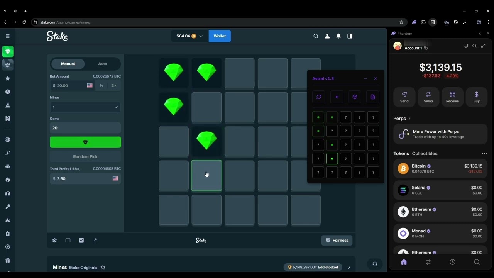This screenshot has height=278, width=494.
Task: Expand the Eddietodtod winner banner arrow
Action: coord(349,267)
